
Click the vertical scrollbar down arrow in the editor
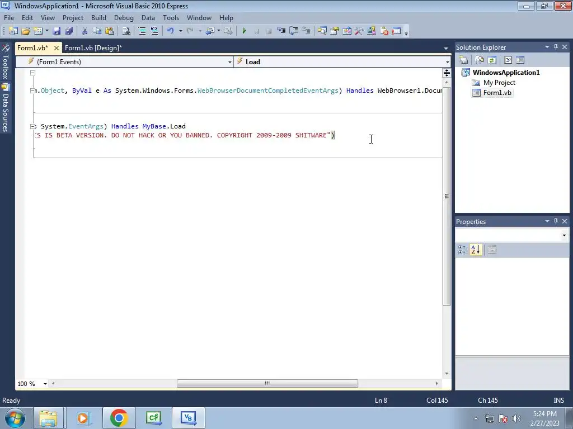tap(447, 374)
